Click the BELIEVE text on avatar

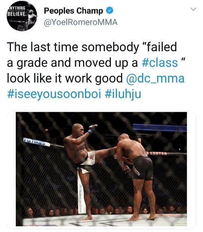[x=17, y=14]
